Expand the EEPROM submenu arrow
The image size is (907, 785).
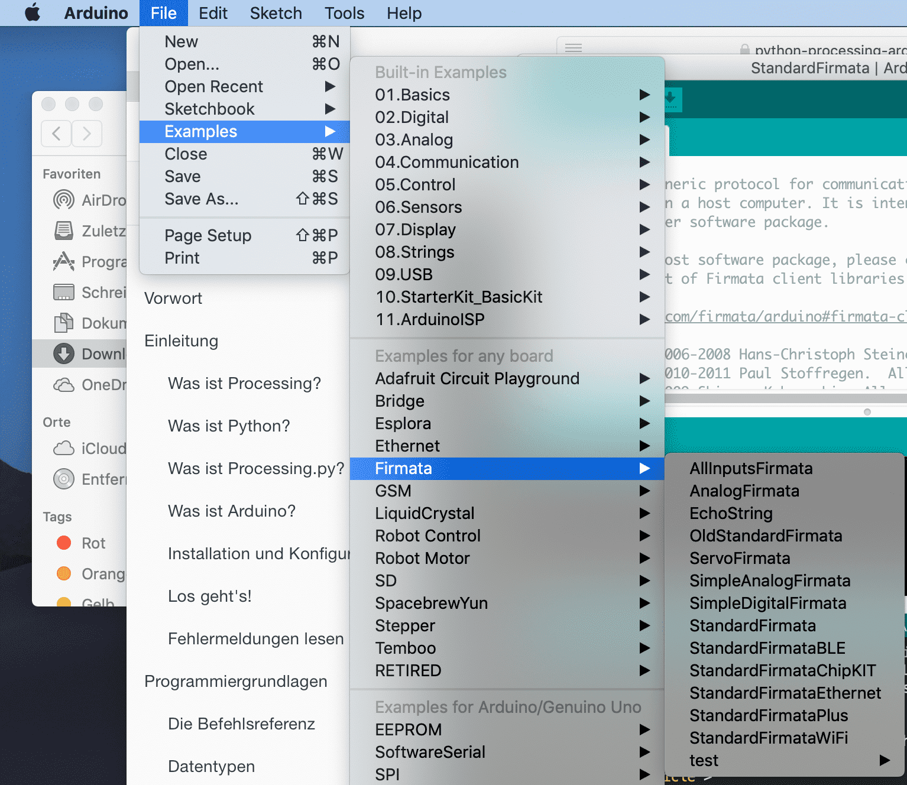point(644,729)
